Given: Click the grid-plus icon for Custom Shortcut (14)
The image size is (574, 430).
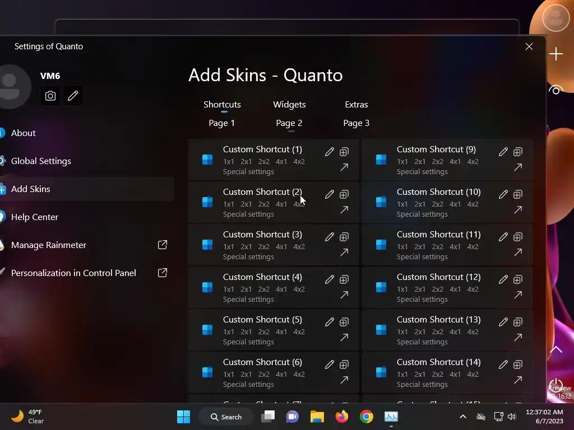Looking at the screenshot, I should pos(518,364).
